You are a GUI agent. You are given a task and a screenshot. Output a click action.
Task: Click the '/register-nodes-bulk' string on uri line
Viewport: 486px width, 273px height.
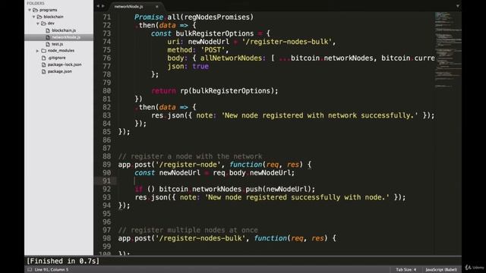[287, 42]
